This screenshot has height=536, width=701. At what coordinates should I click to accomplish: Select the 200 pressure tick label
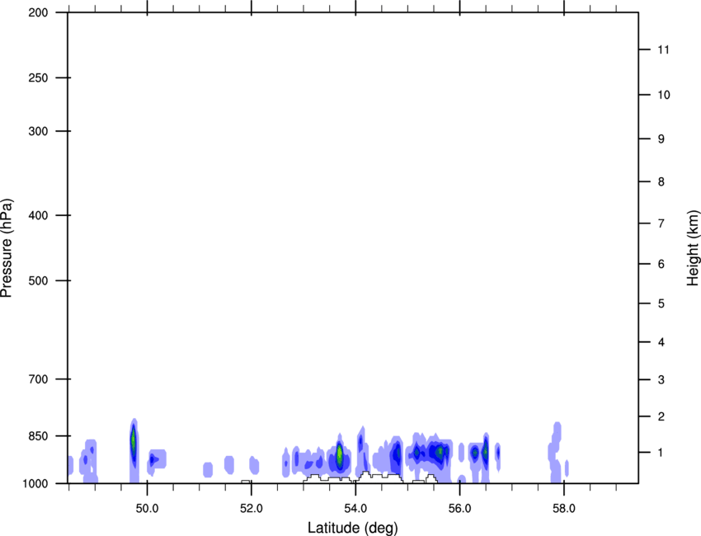point(38,12)
